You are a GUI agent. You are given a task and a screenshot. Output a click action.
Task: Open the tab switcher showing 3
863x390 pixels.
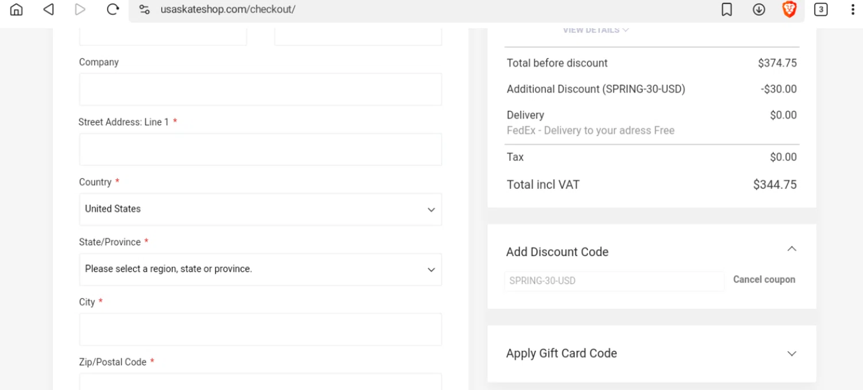821,10
